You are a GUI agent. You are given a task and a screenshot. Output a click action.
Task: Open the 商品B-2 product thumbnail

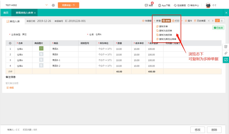[41, 65]
